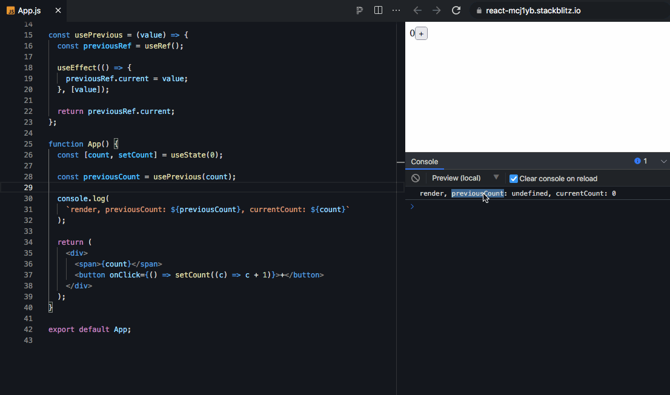This screenshot has width=670, height=395.
Task: Click 'console.log(' on line 30
Action: click(84, 198)
